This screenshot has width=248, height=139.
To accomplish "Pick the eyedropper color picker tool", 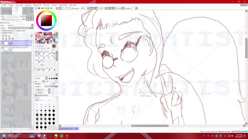I will pos(48,49).
